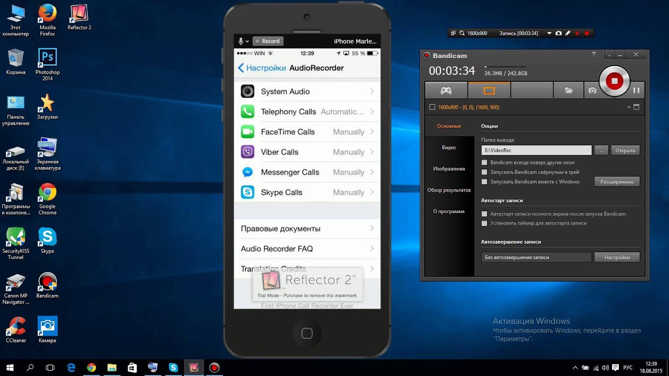Open Google Chrome desktop icon
The height and width of the screenshot is (376, 669).
[x=48, y=199]
